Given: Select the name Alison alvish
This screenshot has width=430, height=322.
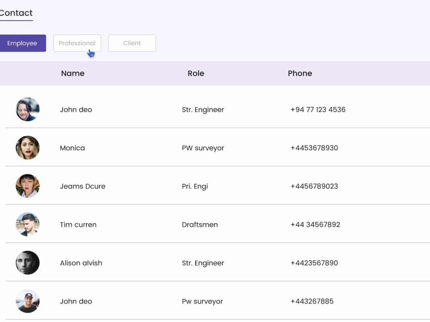Looking at the screenshot, I should tap(81, 263).
